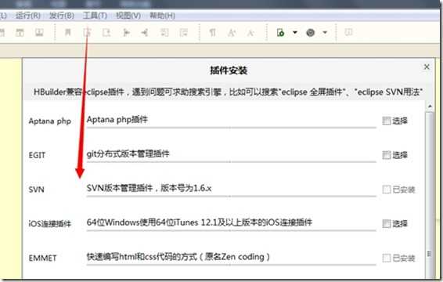Expand the dropdown beside the dark round icon
The height and width of the screenshot is (282, 443).
(325, 33)
